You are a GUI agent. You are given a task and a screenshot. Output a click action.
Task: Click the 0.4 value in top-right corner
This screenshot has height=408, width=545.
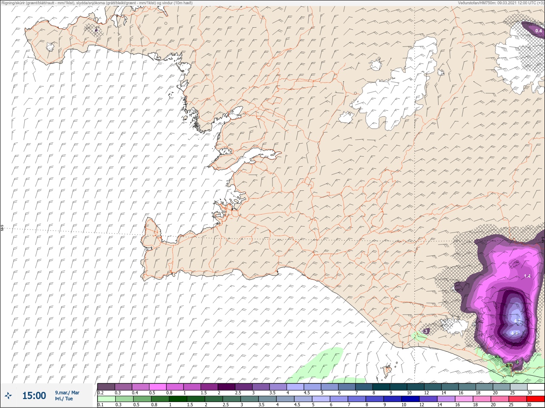pyautogui.click(x=539, y=31)
